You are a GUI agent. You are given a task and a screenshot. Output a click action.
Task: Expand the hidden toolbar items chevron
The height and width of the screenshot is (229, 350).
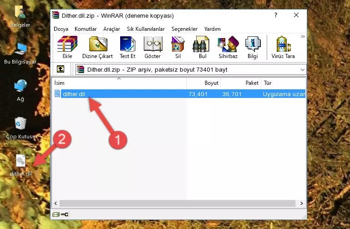[303, 36]
